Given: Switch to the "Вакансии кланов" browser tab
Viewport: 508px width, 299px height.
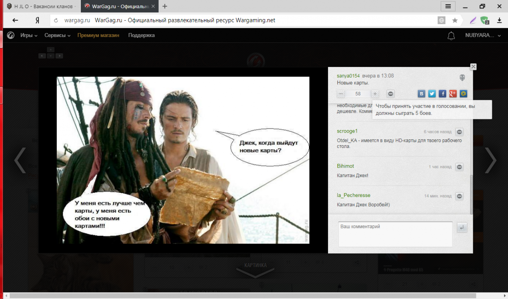Looking at the screenshot, I should coord(42,6).
